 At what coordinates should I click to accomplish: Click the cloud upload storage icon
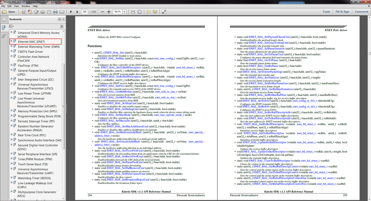coord(43,12)
